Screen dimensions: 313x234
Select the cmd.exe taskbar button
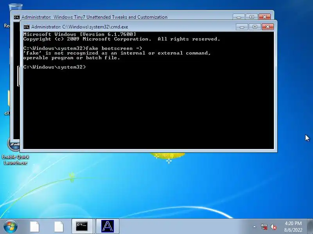(x=82, y=226)
